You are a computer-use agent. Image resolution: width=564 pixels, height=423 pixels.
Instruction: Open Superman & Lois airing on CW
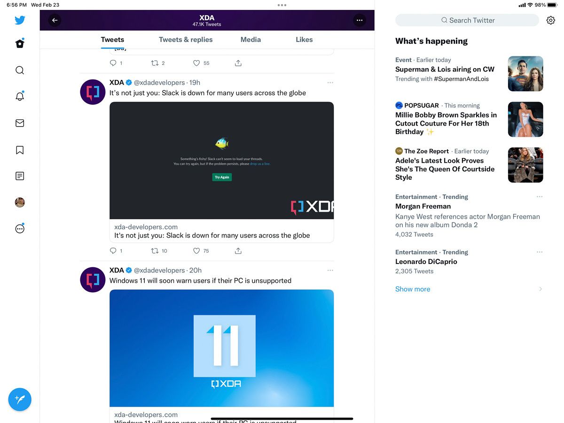[x=445, y=69]
